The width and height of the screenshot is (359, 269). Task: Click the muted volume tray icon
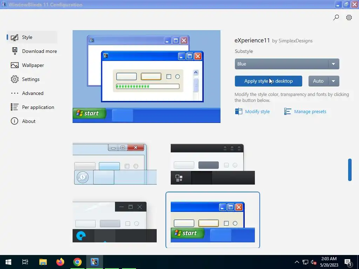(x=313, y=262)
